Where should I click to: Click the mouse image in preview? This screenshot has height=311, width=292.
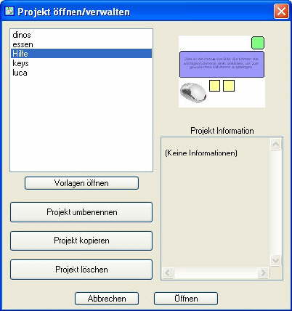[193, 92]
